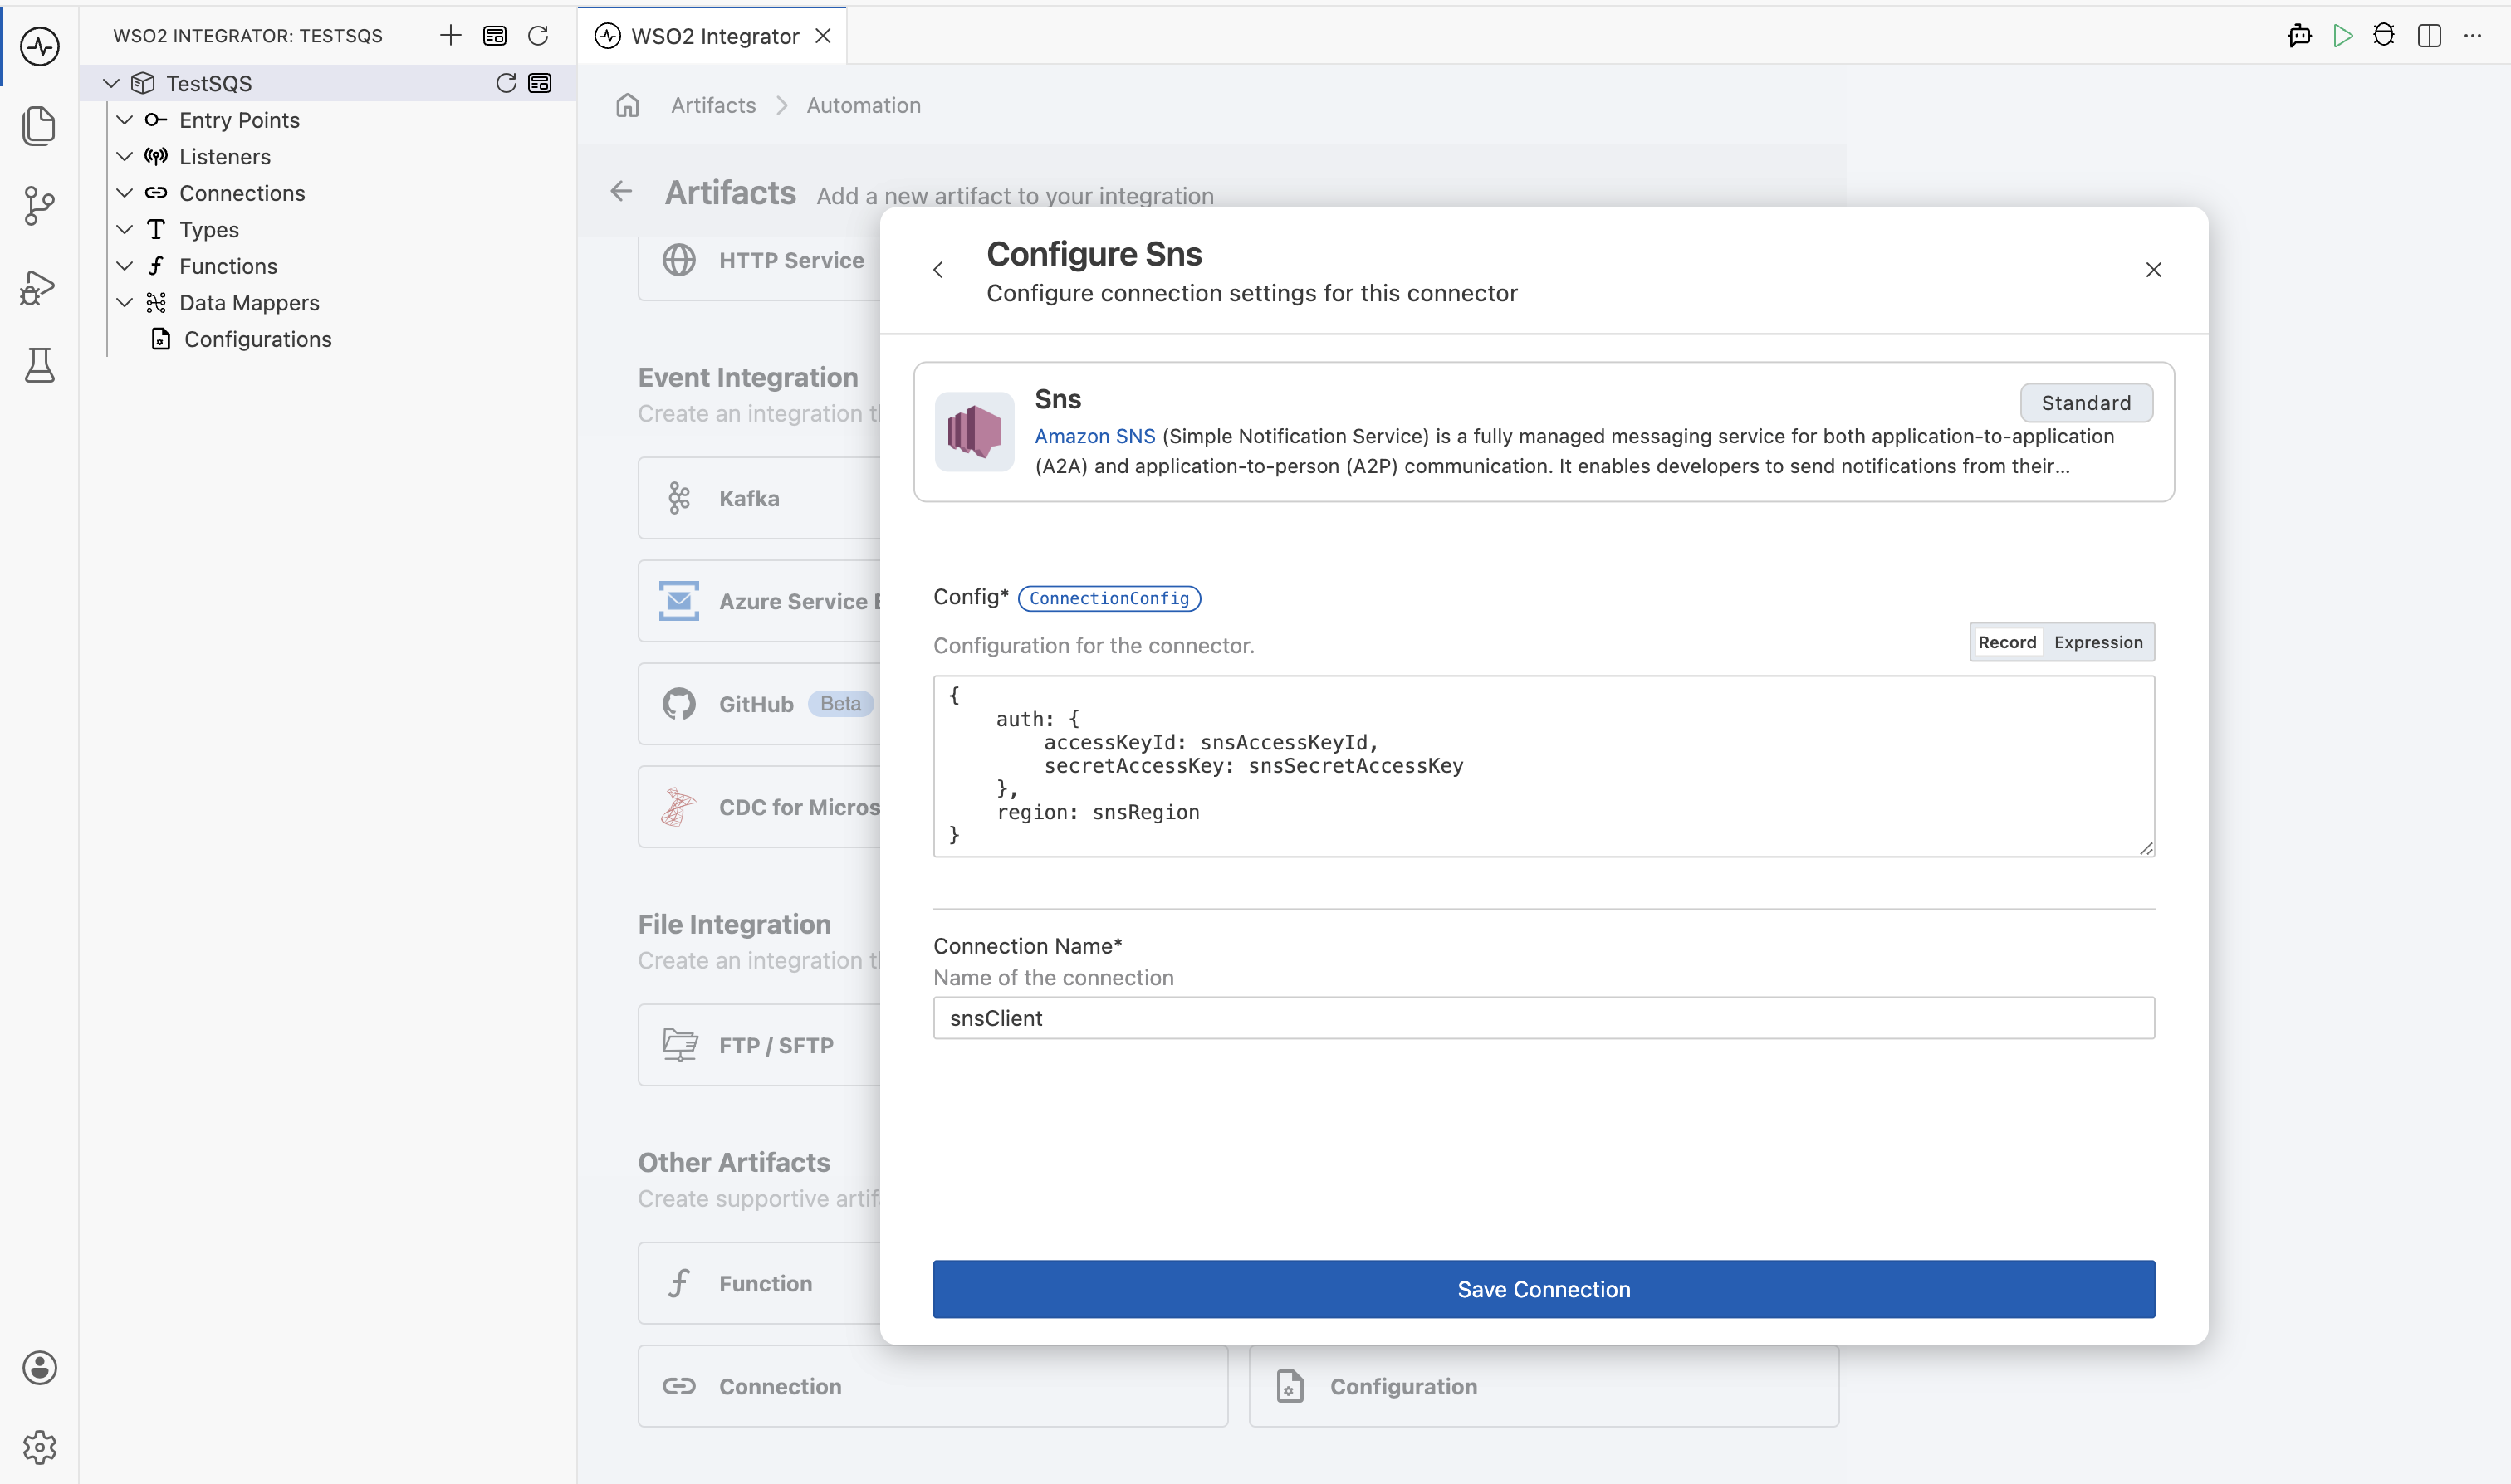Click the refresh icon on TestSQS row
Screen dimensions: 2511x1484
coord(507,83)
